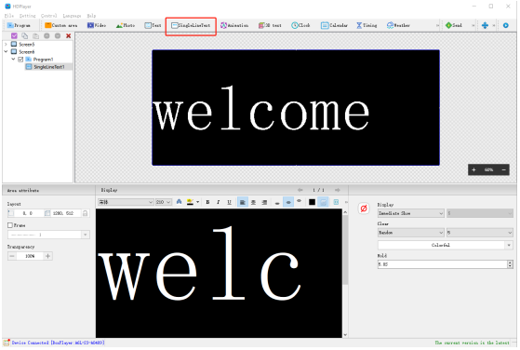Select the Program1 tree item
This screenshot has height=350, width=520.
point(43,59)
